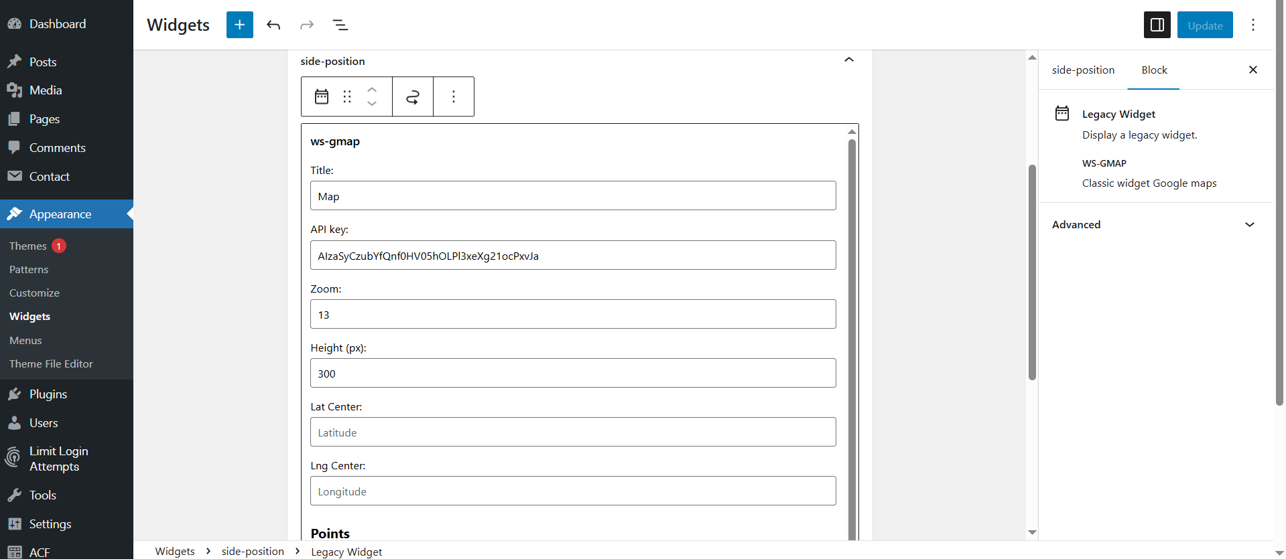The height and width of the screenshot is (559, 1286).
Task: Undo the last change
Action: click(273, 25)
